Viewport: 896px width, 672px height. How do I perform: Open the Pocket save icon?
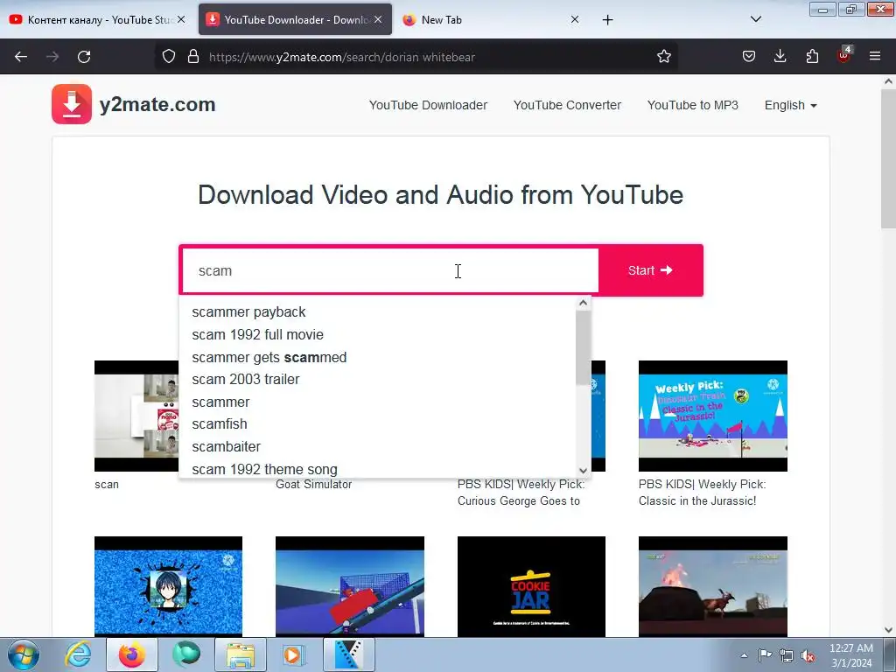tap(749, 57)
